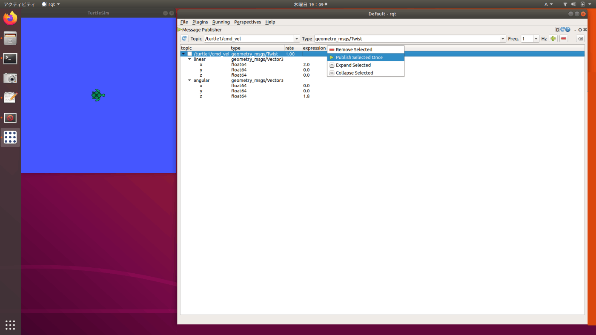Open the network status indicator
Screen dimensions: 596x335
point(565,4)
